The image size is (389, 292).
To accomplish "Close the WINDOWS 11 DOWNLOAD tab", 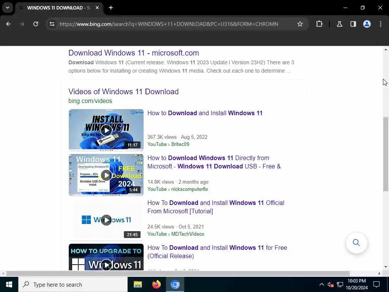I will coord(97,8).
